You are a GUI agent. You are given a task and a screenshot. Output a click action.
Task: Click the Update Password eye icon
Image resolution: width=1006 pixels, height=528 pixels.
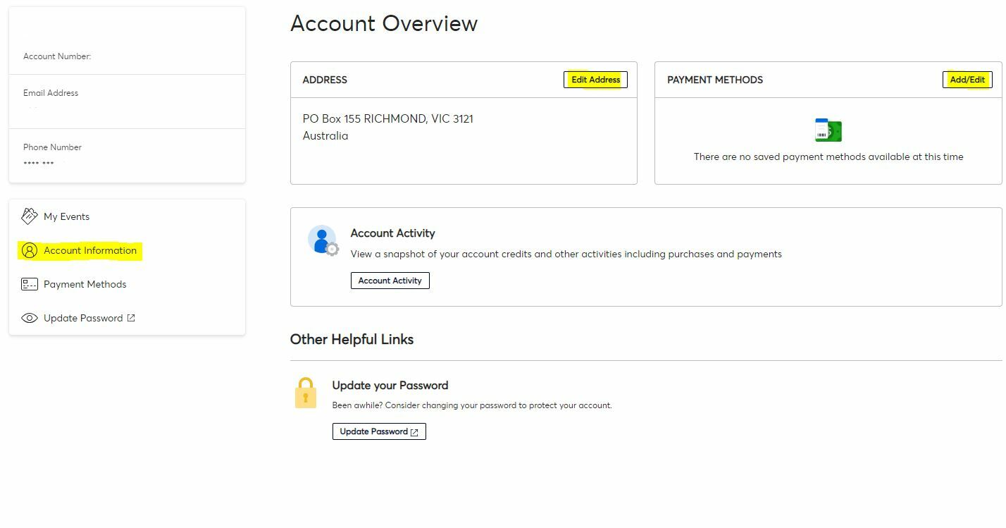tap(29, 318)
